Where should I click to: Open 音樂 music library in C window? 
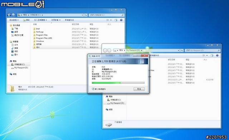pyautogui.click(x=15, y=48)
